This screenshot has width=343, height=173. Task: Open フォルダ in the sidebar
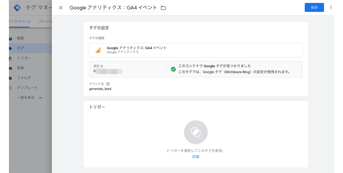click(24, 78)
